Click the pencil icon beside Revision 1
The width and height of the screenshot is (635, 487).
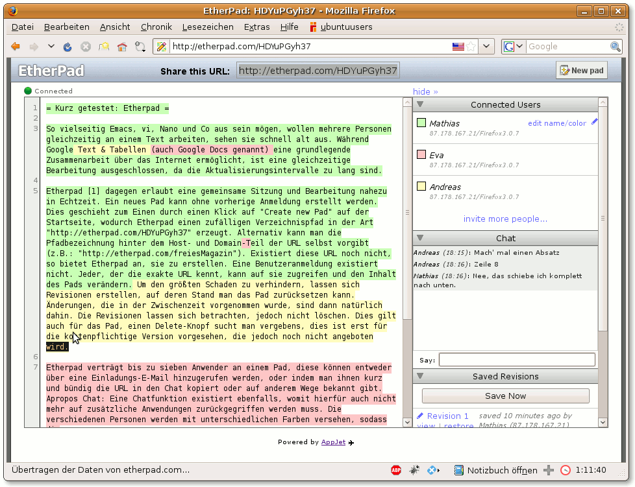(x=420, y=416)
